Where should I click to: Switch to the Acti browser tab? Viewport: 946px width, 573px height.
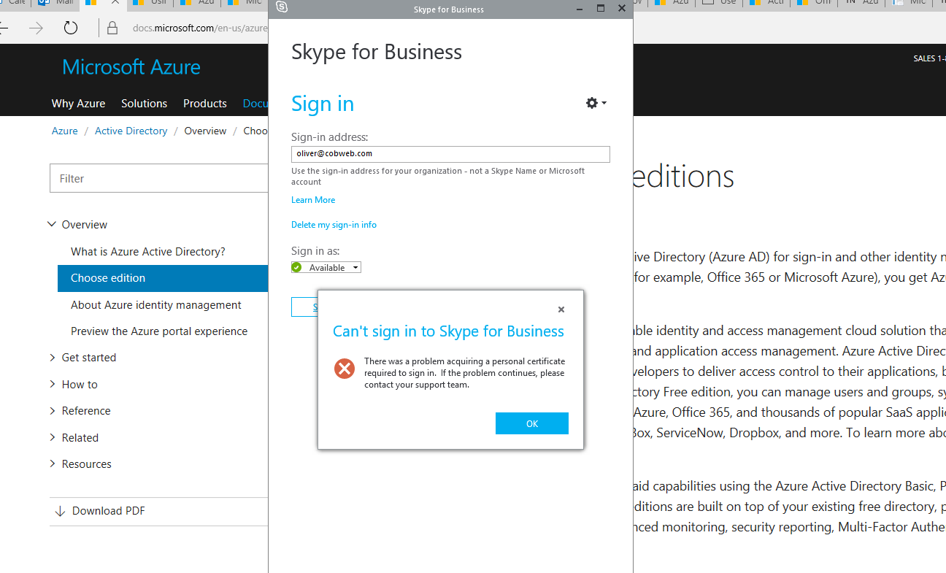click(x=766, y=4)
